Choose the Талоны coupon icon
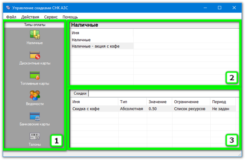The height and width of the screenshot is (160, 245). click(35, 136)
